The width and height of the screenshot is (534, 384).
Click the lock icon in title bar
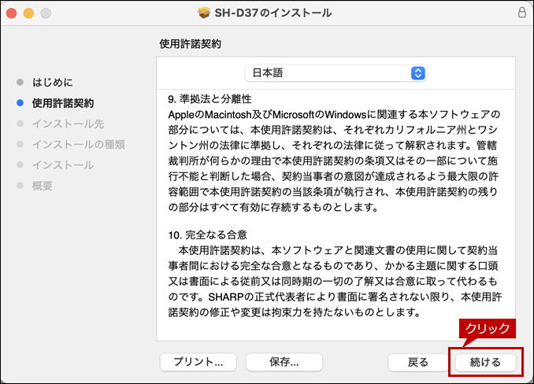521,13
